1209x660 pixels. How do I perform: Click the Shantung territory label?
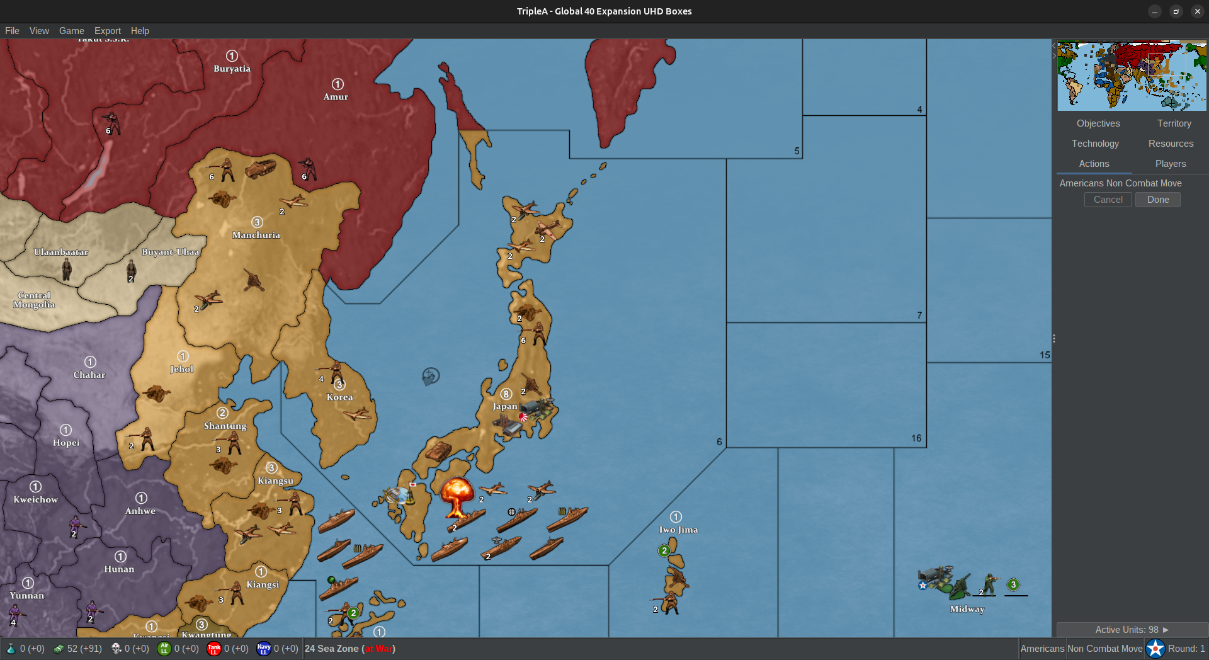pos(225,426)
